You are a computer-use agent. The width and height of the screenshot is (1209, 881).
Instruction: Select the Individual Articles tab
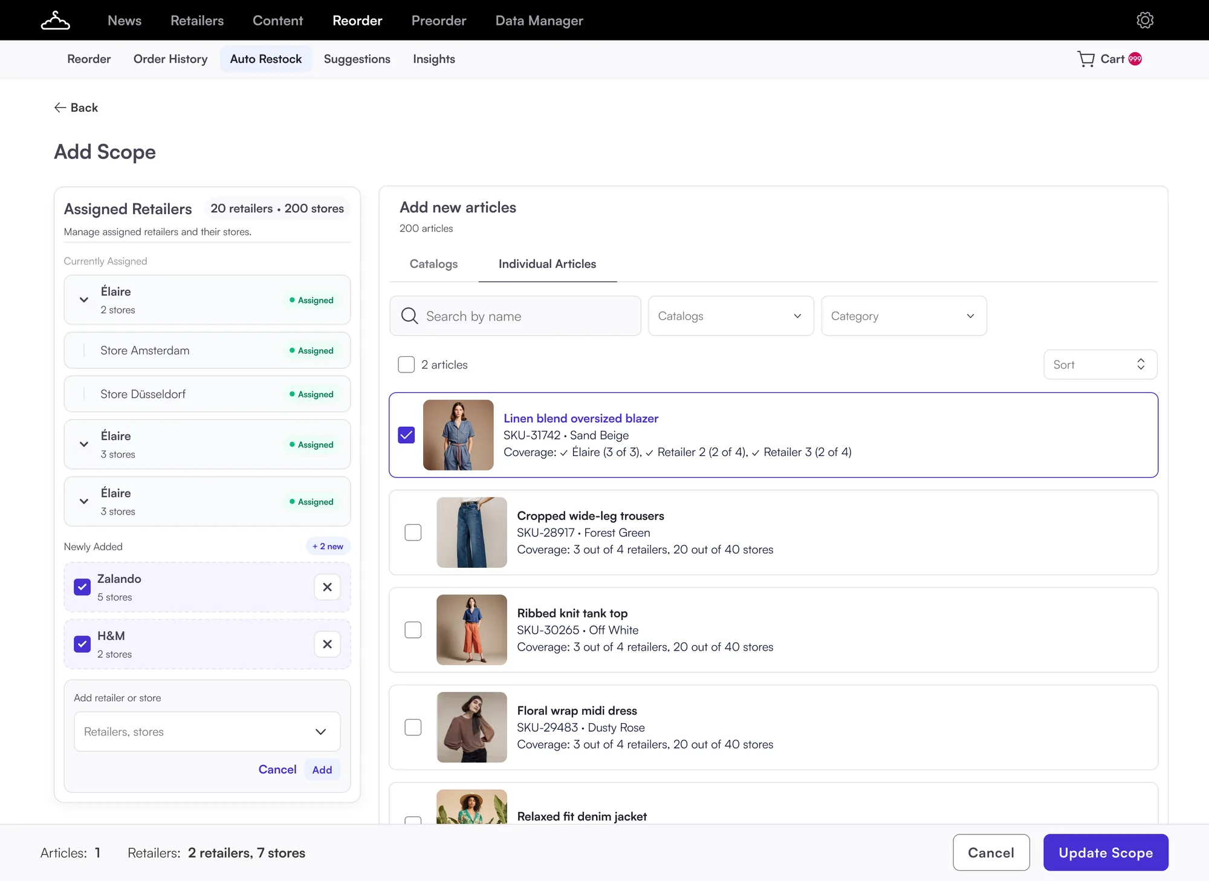click(x=547, y=264)
